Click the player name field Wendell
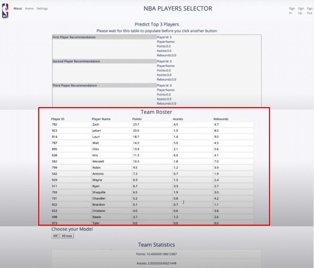Screen dimensions: 314x268 pyautogui.click(x=111, y=161)
